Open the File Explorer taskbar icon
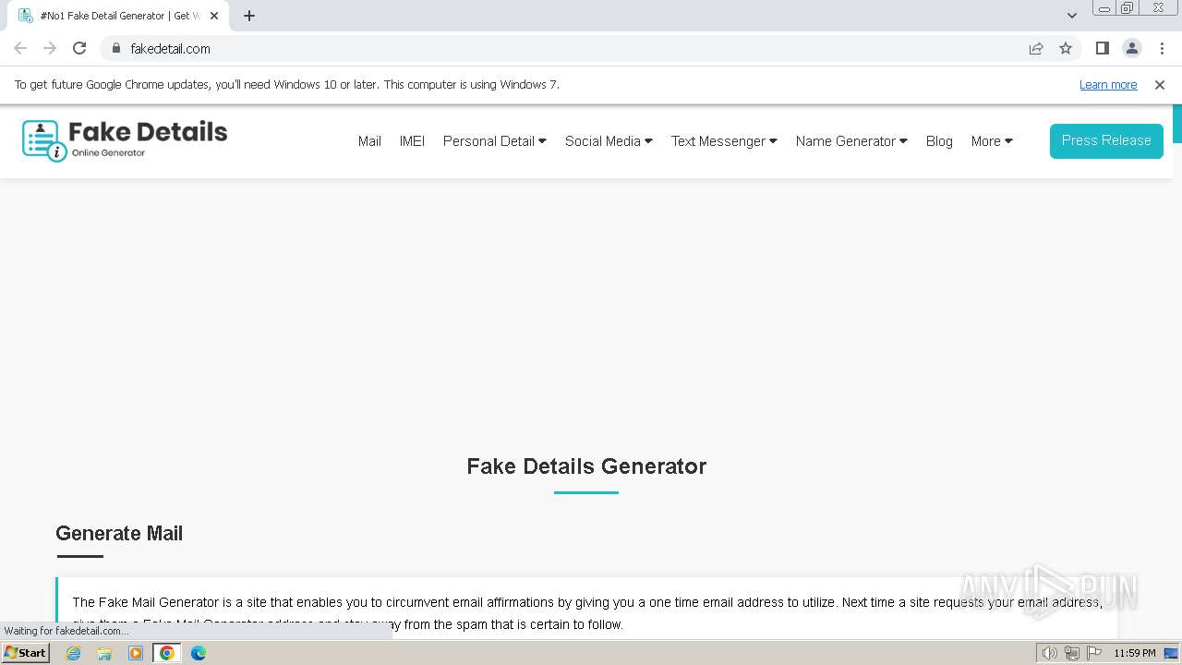1182x665 pixels. 104,653
